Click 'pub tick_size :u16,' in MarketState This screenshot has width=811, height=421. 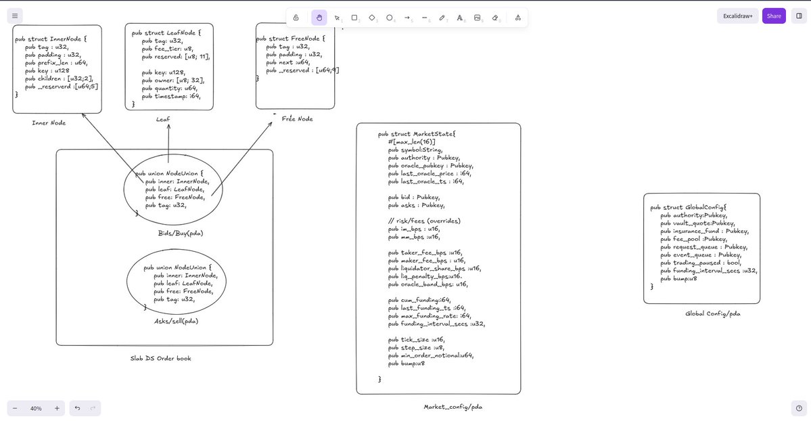pyautogui.click(x=417, y=340)
